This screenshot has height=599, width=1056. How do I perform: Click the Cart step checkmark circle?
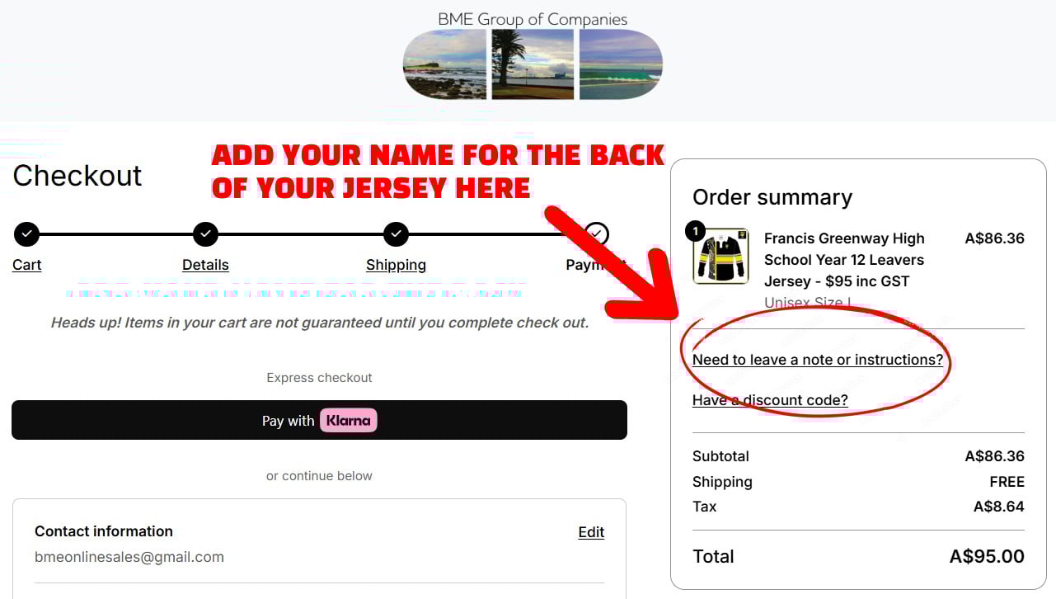click(x=26, y=234)
